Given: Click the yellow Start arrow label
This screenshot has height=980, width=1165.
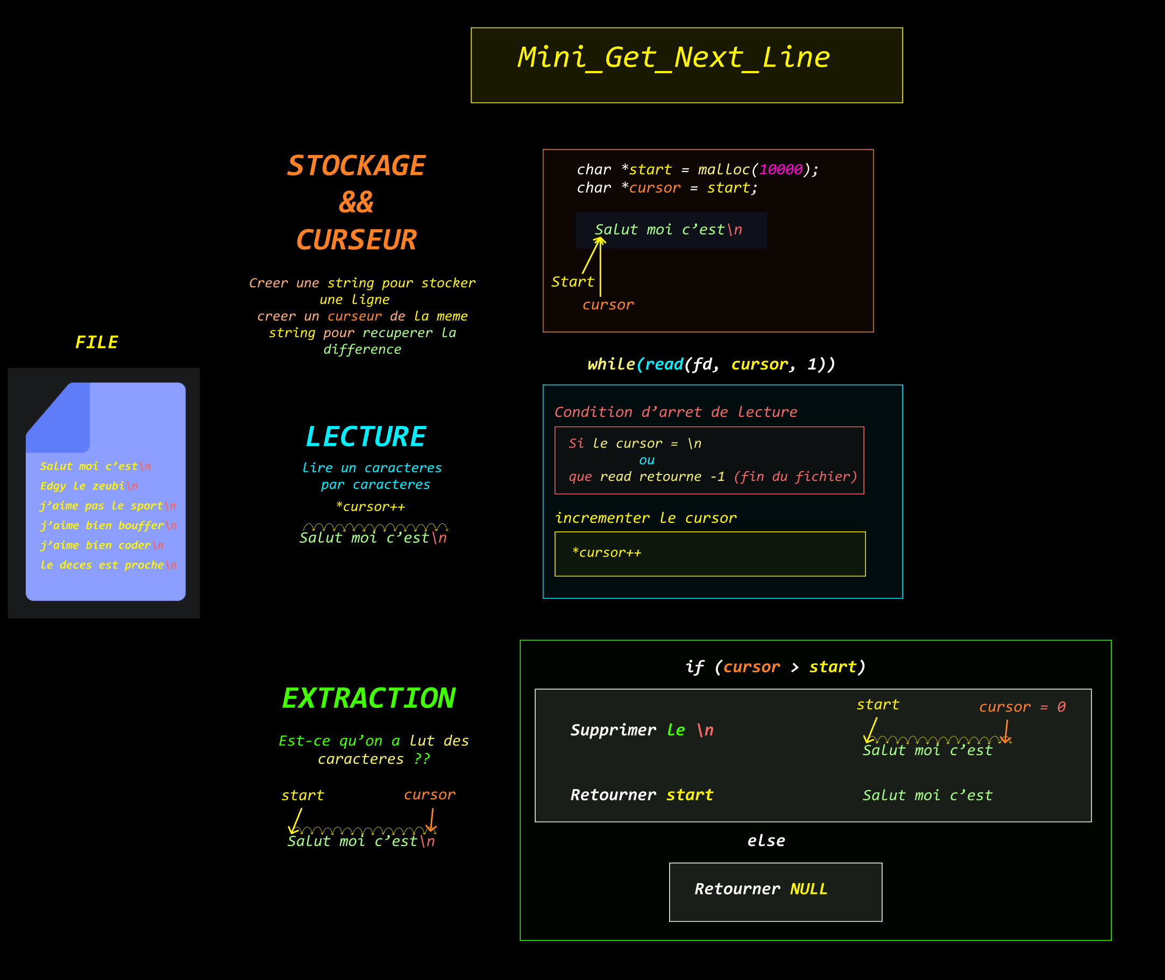Looking at the screenshot, I should [x=572, y=282].
